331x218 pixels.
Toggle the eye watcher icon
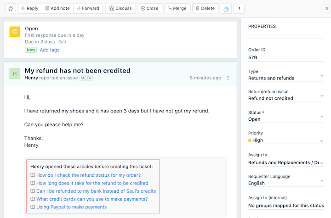(327, 9)
